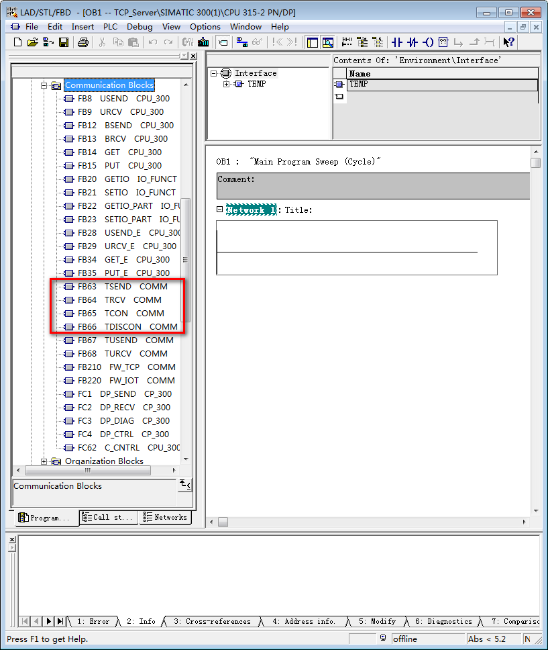Select the Program elements tab
Image resolution: width=548 pixels, height=650 pixels.
(x=47, y=518)
